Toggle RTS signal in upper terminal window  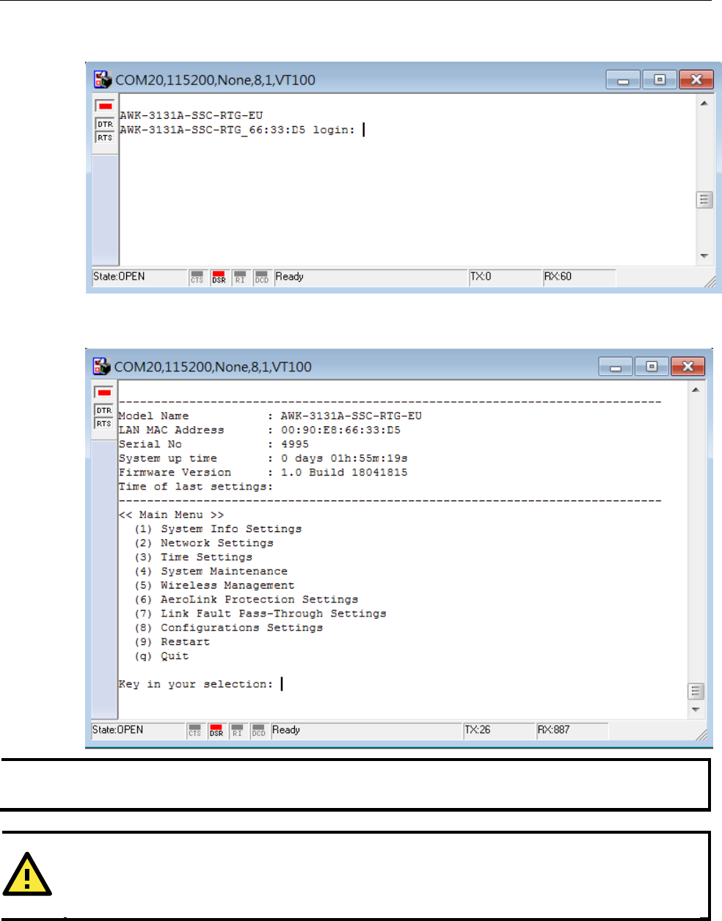click(105, 138)
